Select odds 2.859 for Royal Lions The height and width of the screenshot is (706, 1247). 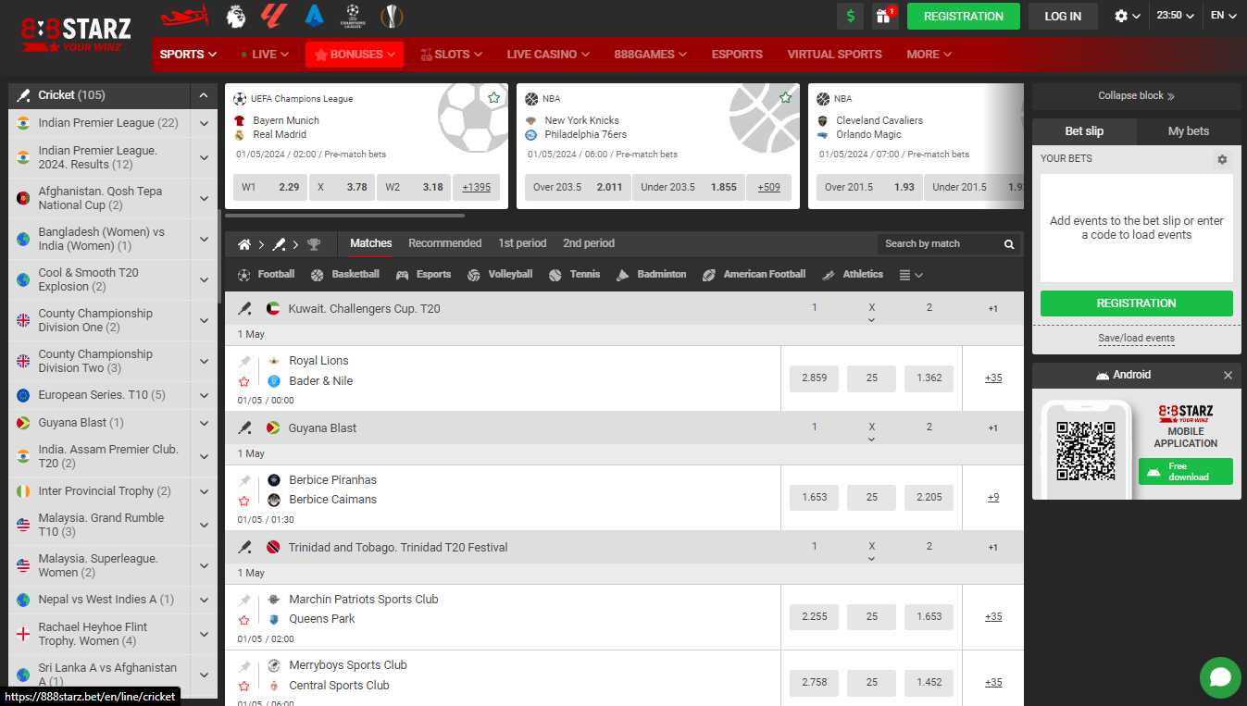point(815,378)
